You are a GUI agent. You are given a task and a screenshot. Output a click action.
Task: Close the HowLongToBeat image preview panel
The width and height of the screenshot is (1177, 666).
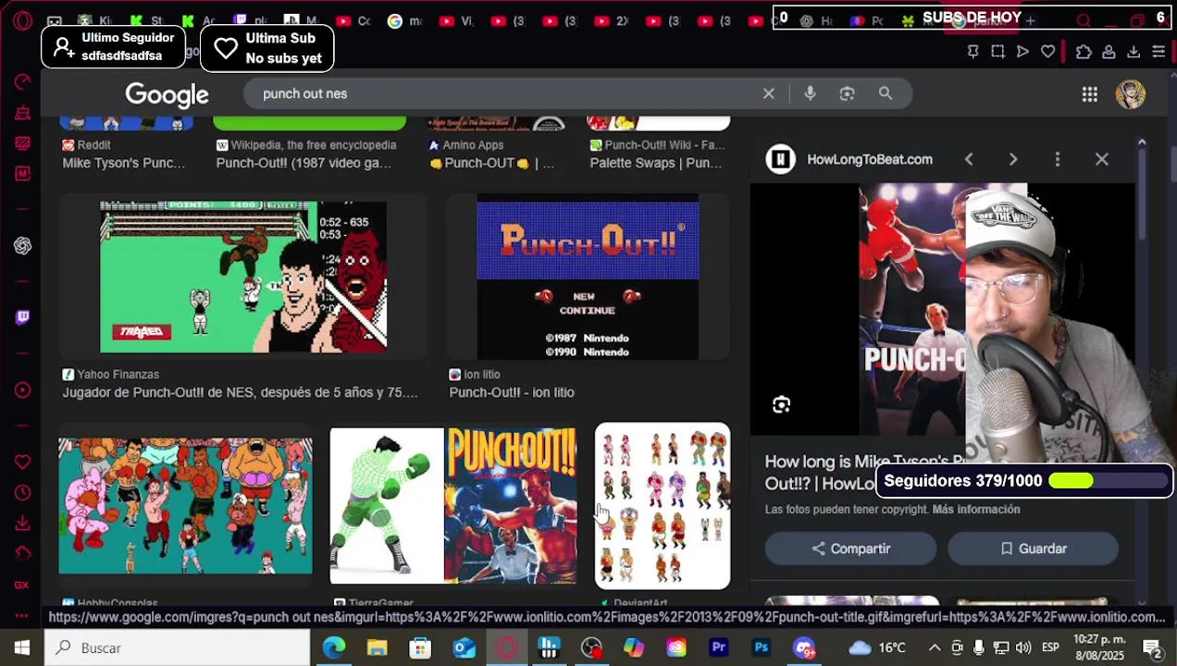click(1102, 159)
